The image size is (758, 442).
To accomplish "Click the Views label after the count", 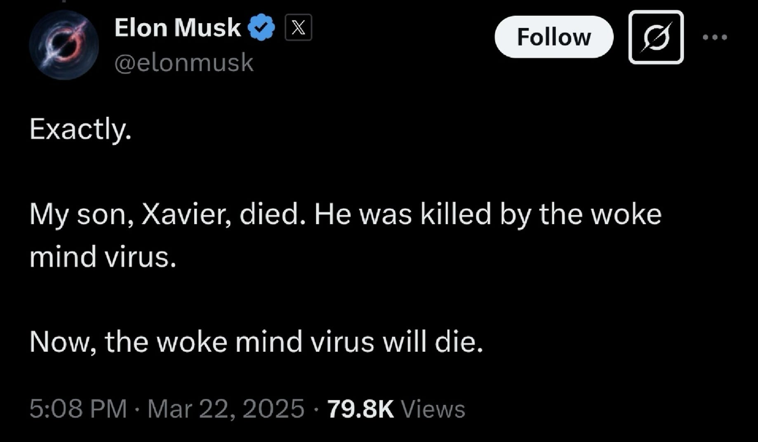I will (x=433, y=409).
